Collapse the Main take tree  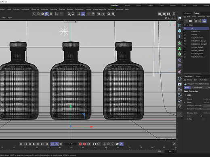(187, 25)
